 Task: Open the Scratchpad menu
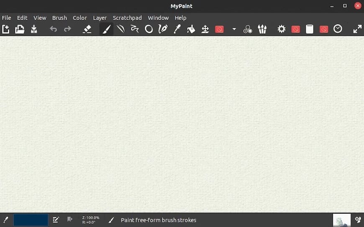(127, 18)
